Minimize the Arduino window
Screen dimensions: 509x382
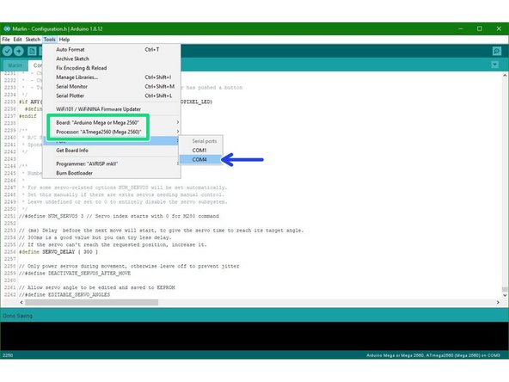tap(461, 28)
